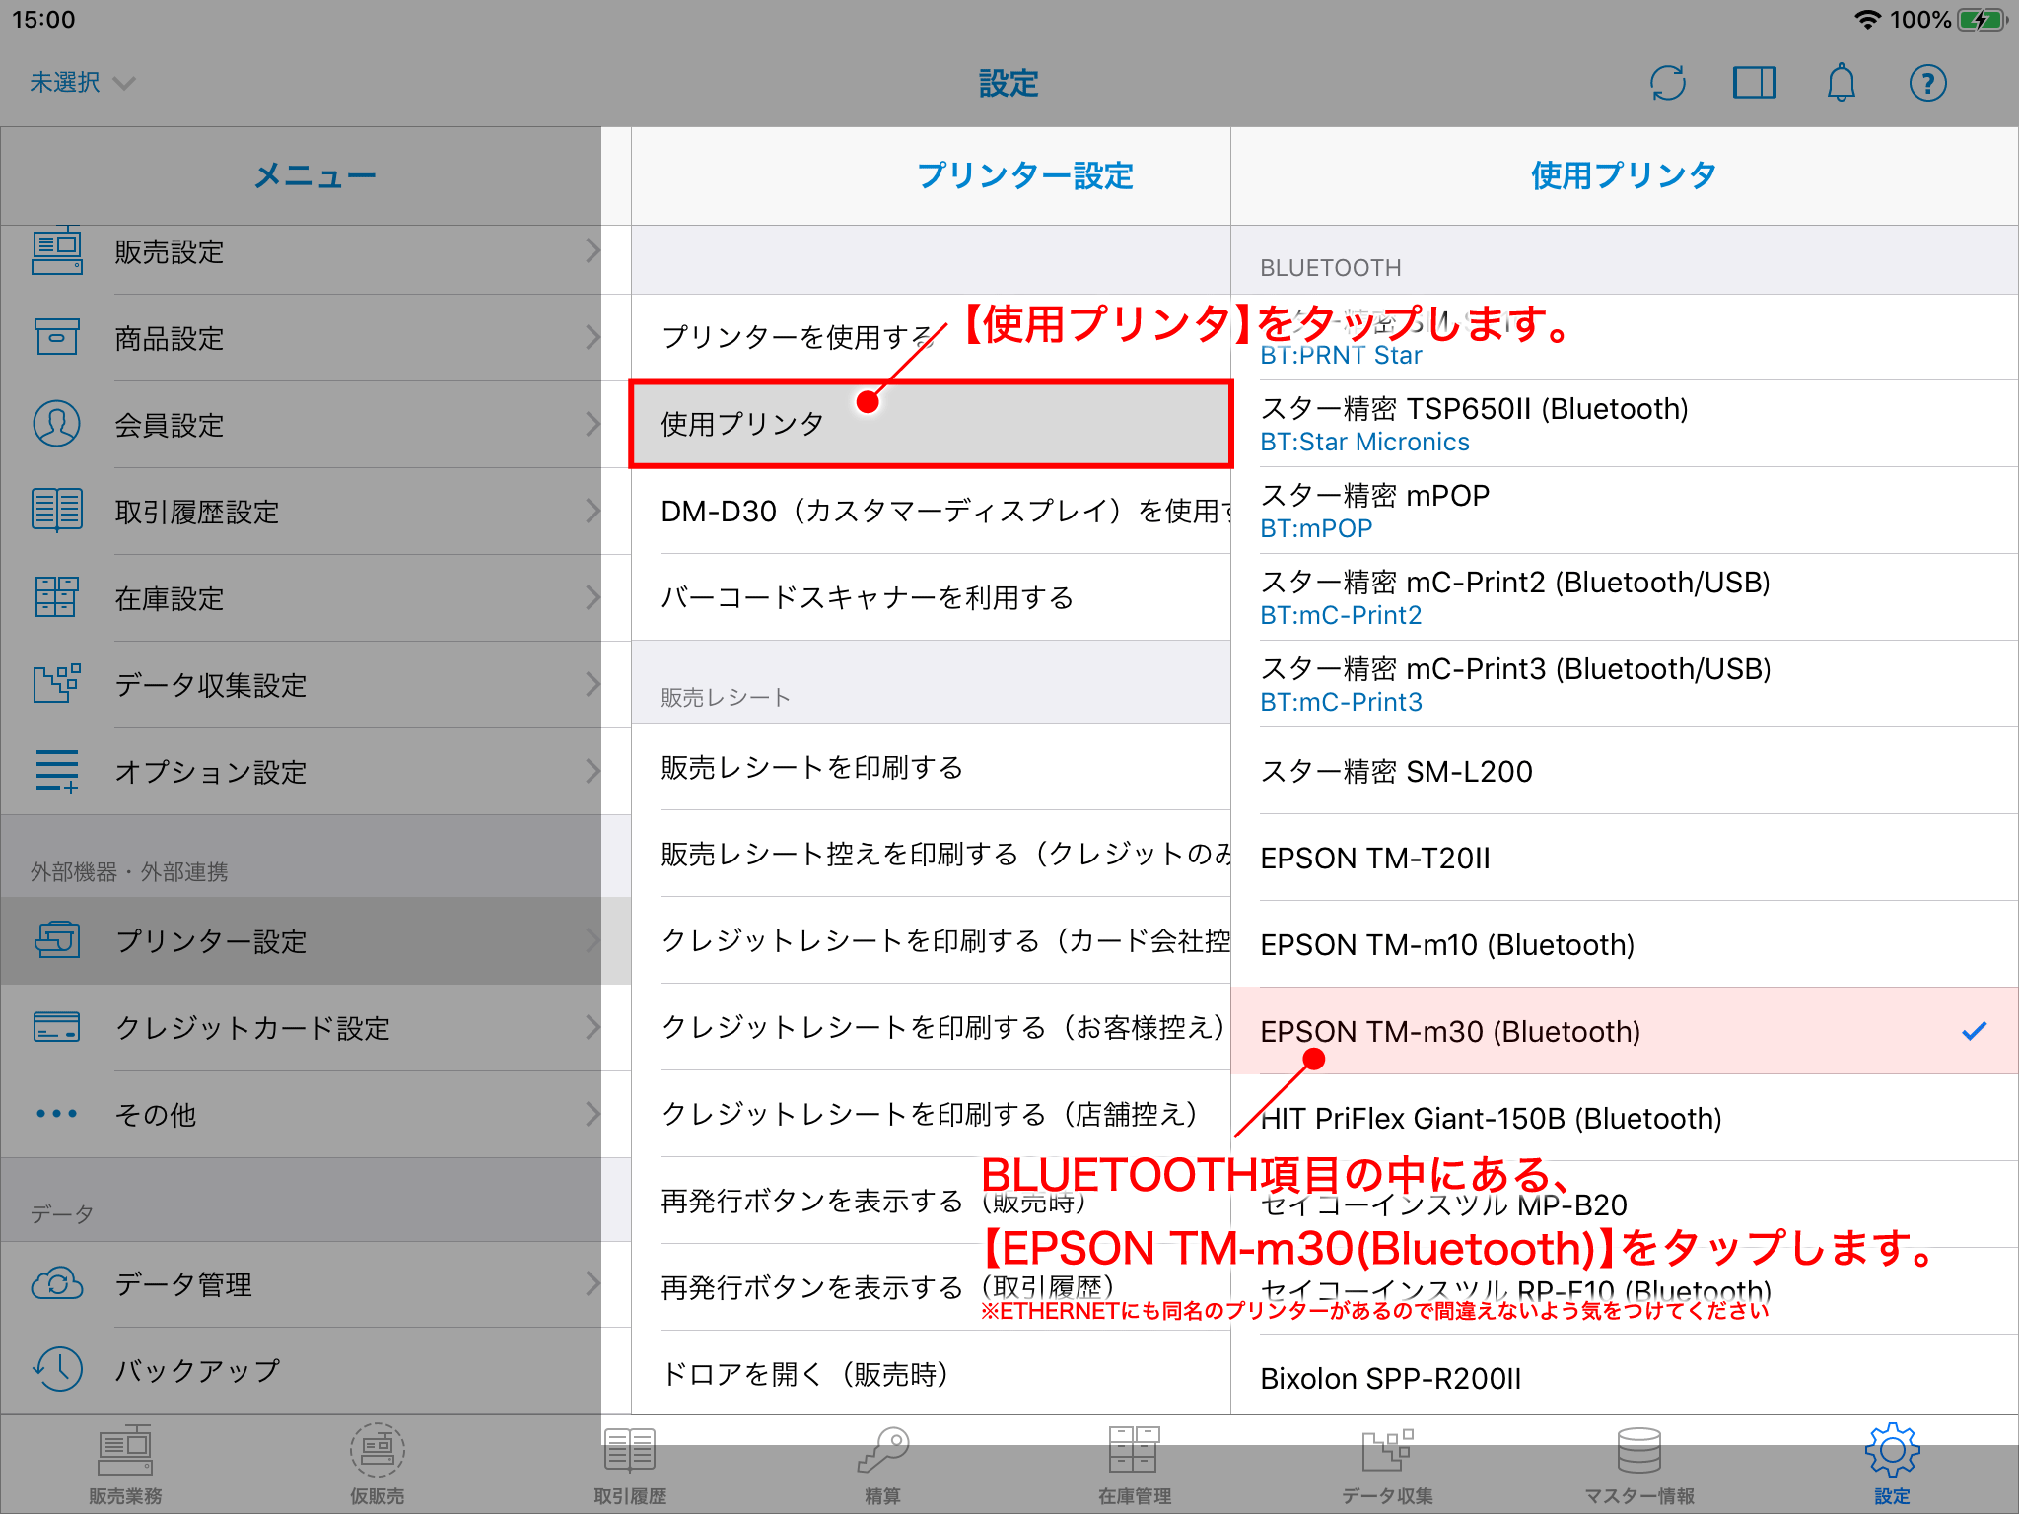The height and width of the screenshot is (1514, 2019).
Task: Expand データ収集設定 with its chevron
Action: click(592, 684)
